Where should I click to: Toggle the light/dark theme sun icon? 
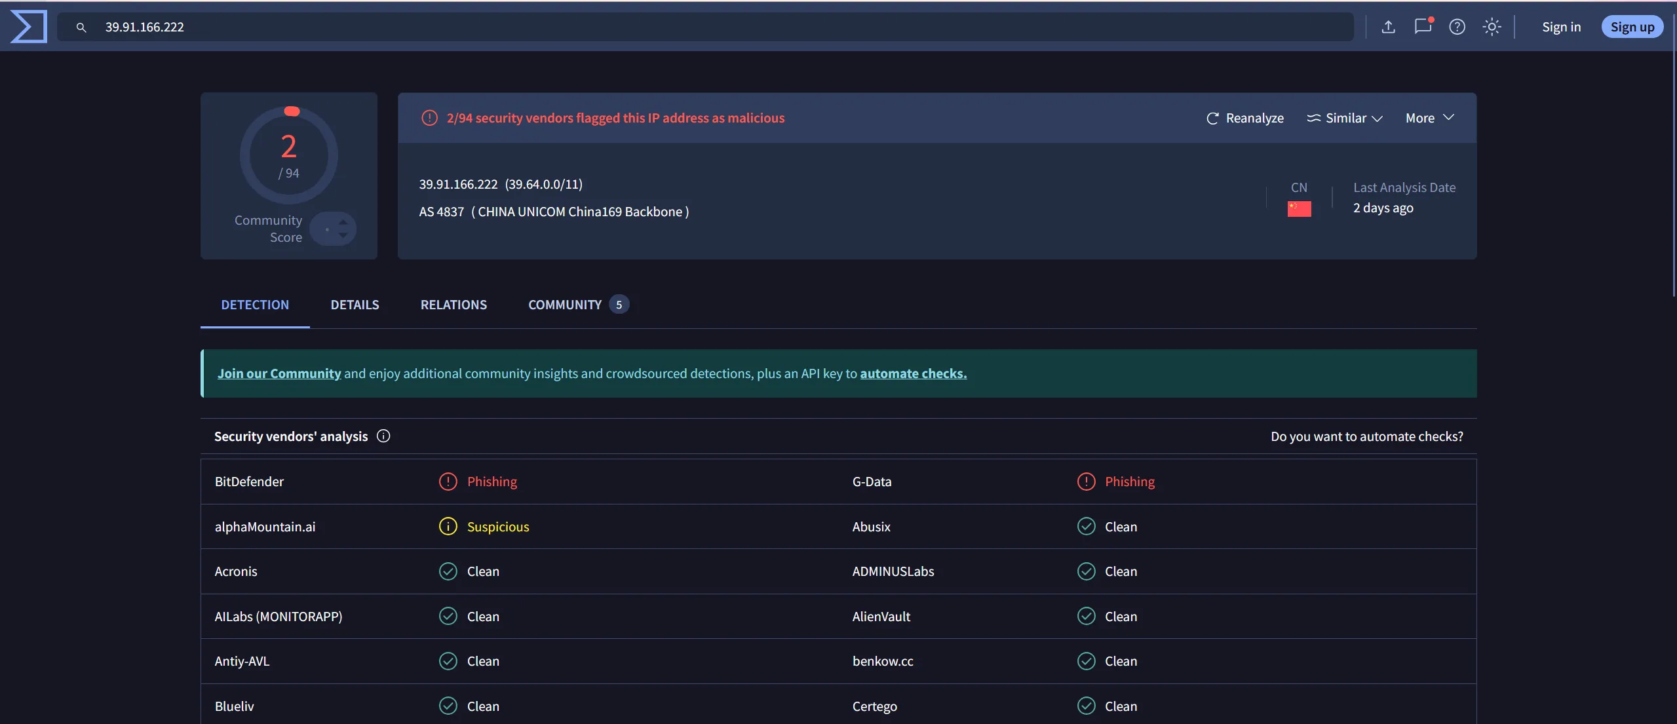pos(1492,27)
